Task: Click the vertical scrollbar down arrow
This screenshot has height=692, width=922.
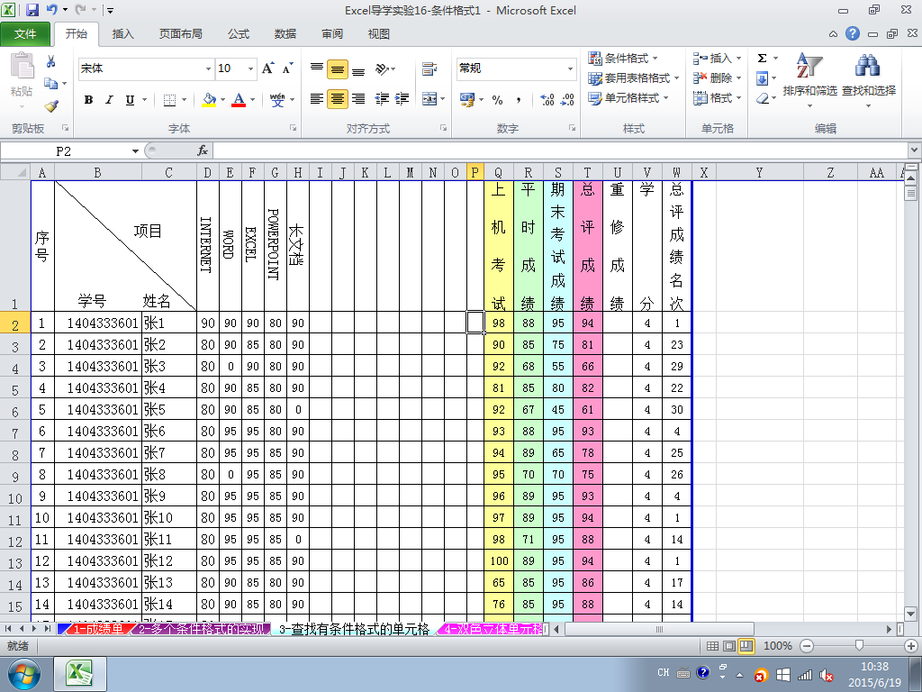Action: tap(911, 613)
